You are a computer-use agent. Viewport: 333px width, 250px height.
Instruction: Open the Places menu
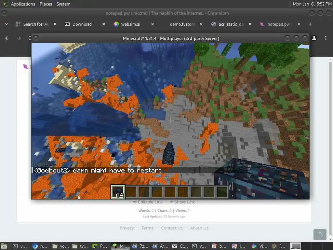[46, 4]
